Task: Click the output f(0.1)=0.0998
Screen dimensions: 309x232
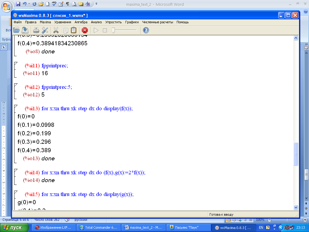Action: coord(36,125)
